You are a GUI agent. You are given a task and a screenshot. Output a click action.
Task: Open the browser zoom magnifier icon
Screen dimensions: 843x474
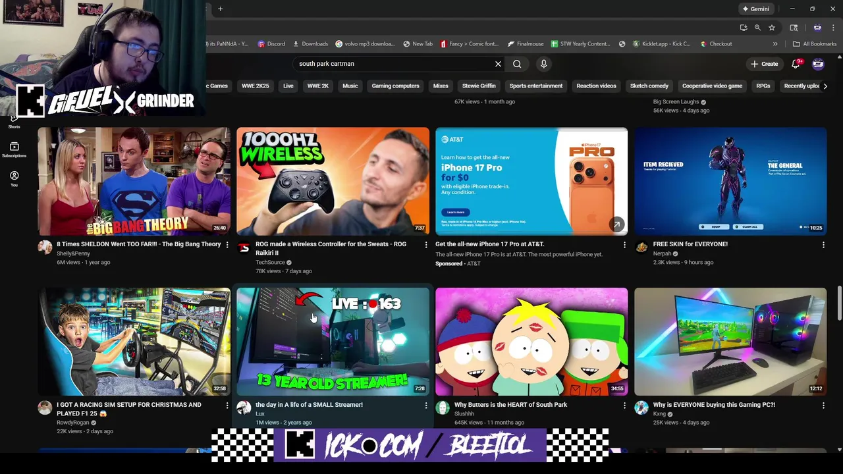[x=757, y=28]
